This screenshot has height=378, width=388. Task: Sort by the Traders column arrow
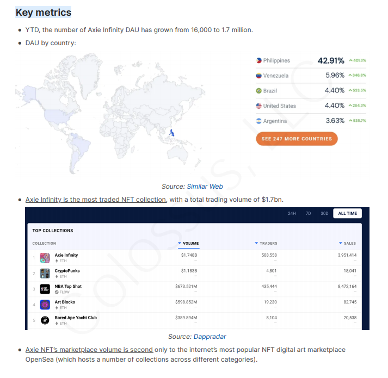click(x=256, y=243)
